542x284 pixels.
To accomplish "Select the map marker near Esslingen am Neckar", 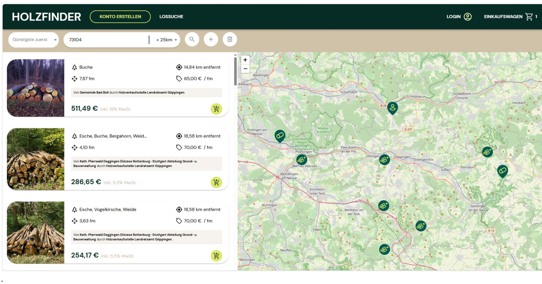I will [x=280, y=135].
